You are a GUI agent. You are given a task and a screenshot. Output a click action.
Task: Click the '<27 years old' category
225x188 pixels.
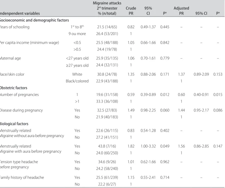pyautogui.click(x=77, y=58)
